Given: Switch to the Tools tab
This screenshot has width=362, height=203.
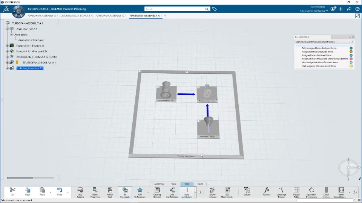Looking at the screenshot, I should pos(187,184).
